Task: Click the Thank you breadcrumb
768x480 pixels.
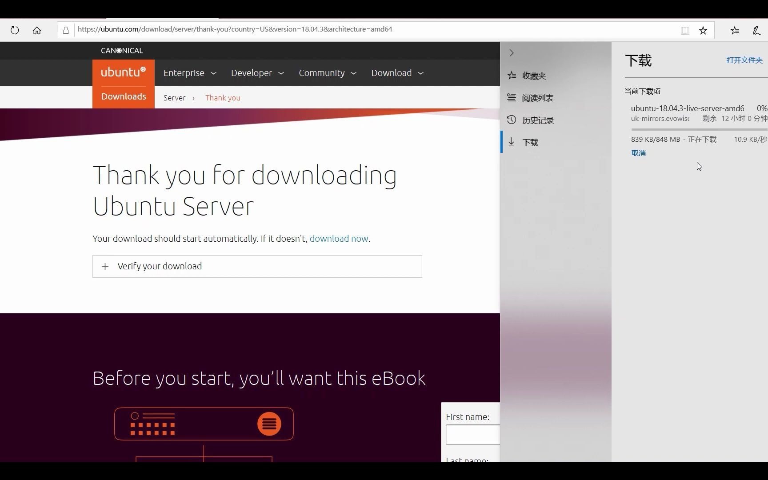Action: 223,98
